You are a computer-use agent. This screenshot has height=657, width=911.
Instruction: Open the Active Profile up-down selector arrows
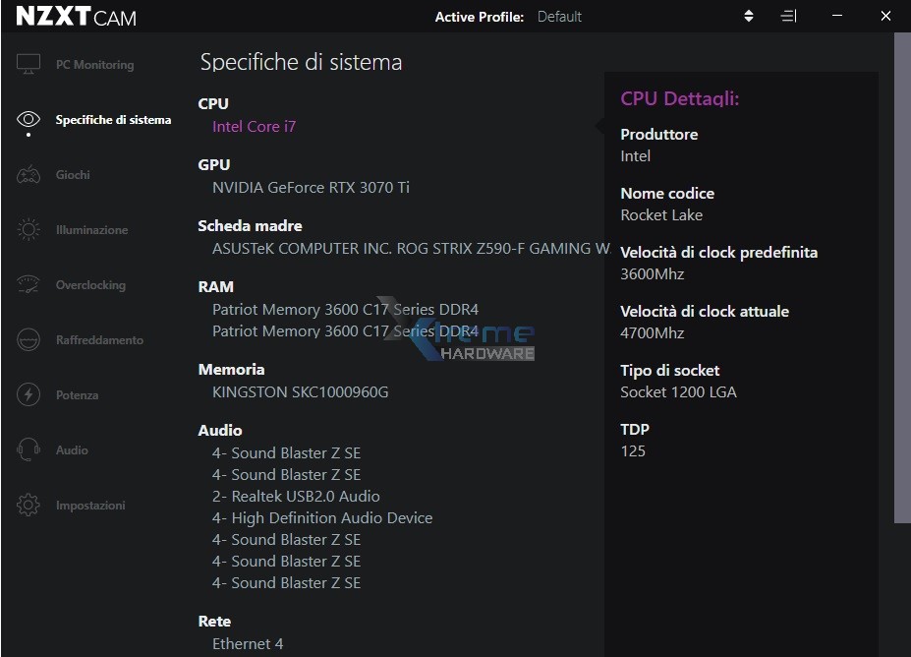(x=749, y=17)
